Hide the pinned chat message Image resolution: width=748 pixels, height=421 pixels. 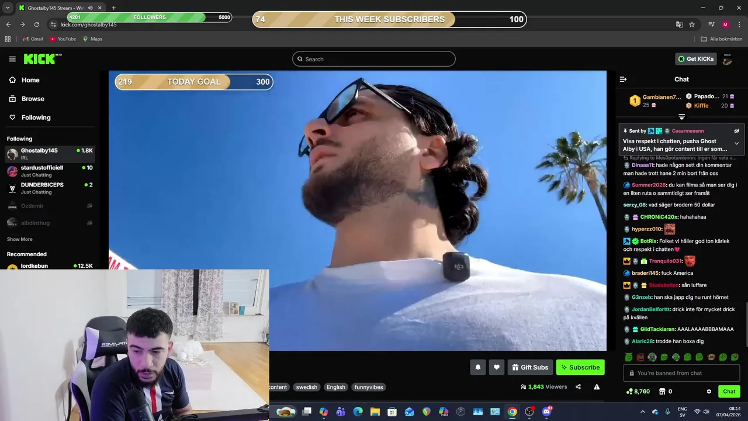pos(737,131)
